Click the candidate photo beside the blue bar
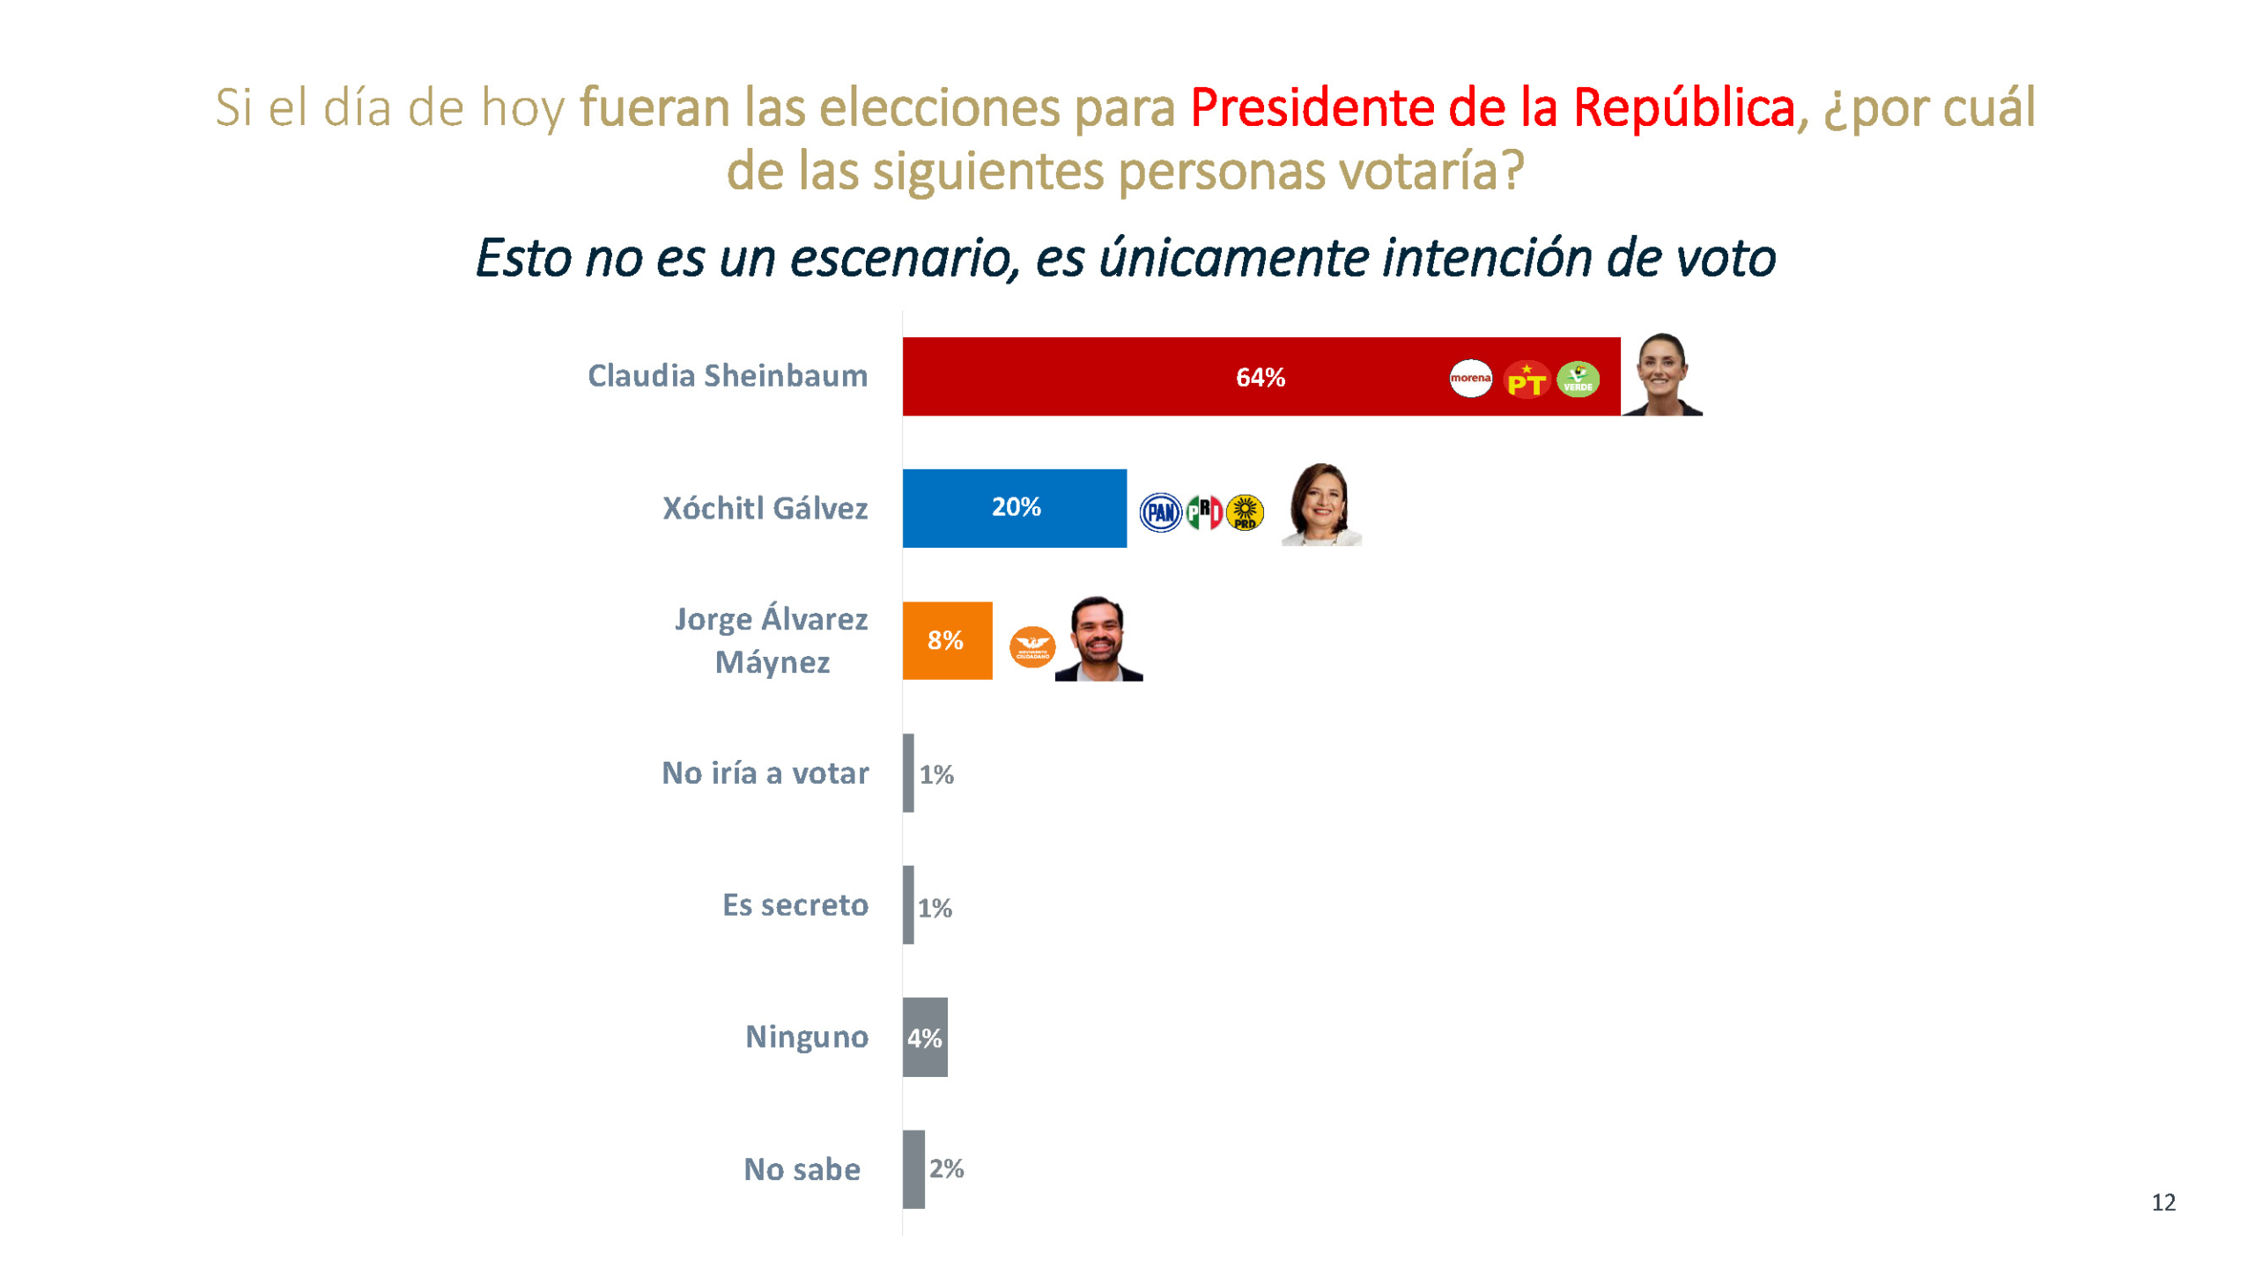Viewport: 2255px width, 1268px height. (x=1320, y=505)
